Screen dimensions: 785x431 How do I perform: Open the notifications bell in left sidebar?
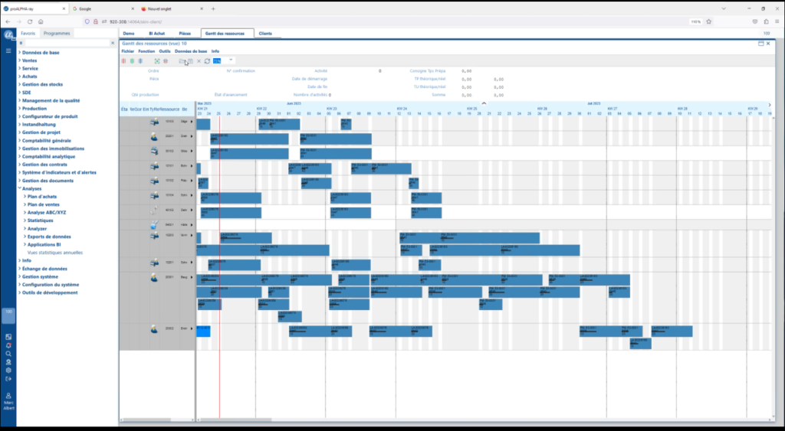8,345
